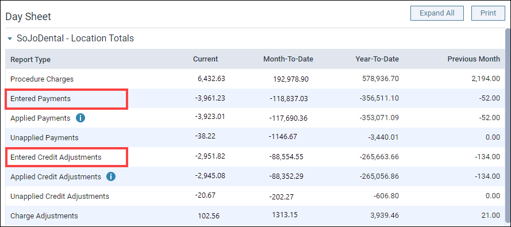The height and width of the screenshot is (227, 511).
Task: Click the vertical scrollbar on the right
Action: tap(508, 127)
